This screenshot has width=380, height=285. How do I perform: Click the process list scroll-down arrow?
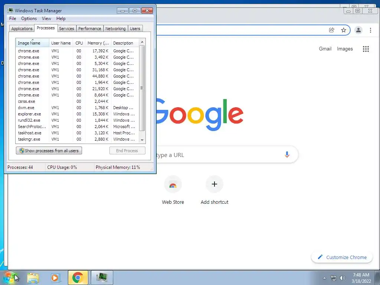[x=142, y=140]
